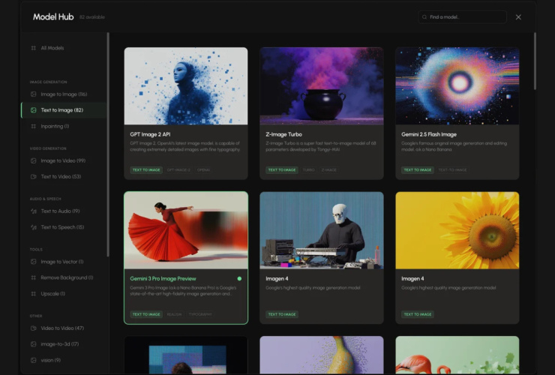Click the TEXT TO IMAGE tag on Gemini 2.5 Flash
Viewport: 555px width, 375px height.
[x=418, y=170]
